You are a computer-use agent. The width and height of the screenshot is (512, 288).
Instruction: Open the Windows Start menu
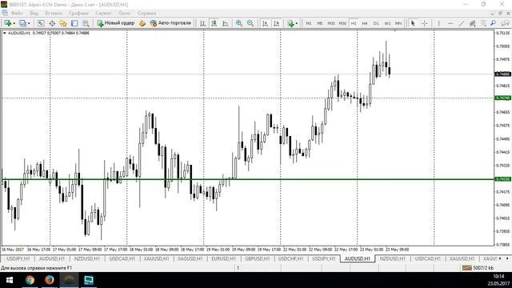(x=10, y=280)
